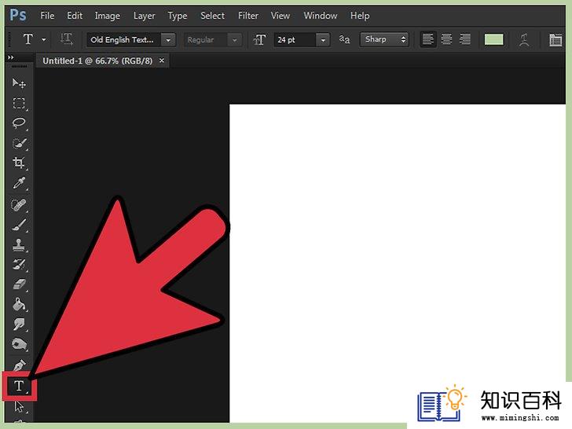Select the Spot Healing Brush tool

tap(19, 205)
